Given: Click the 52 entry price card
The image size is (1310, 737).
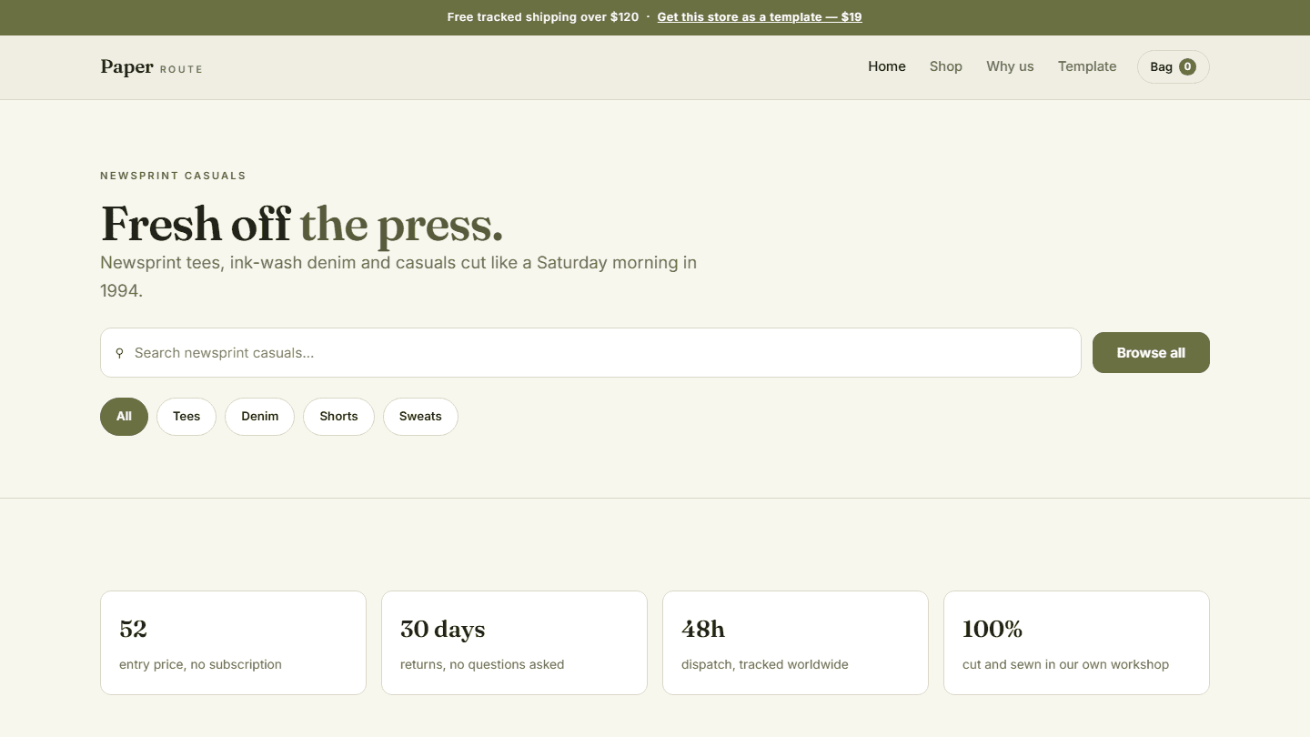Looking at the screenshot, I should tap(233, 642).
